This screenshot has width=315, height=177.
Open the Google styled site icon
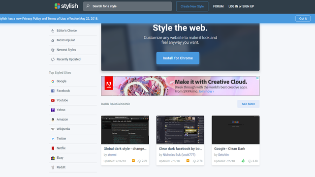tap(53, 81)
